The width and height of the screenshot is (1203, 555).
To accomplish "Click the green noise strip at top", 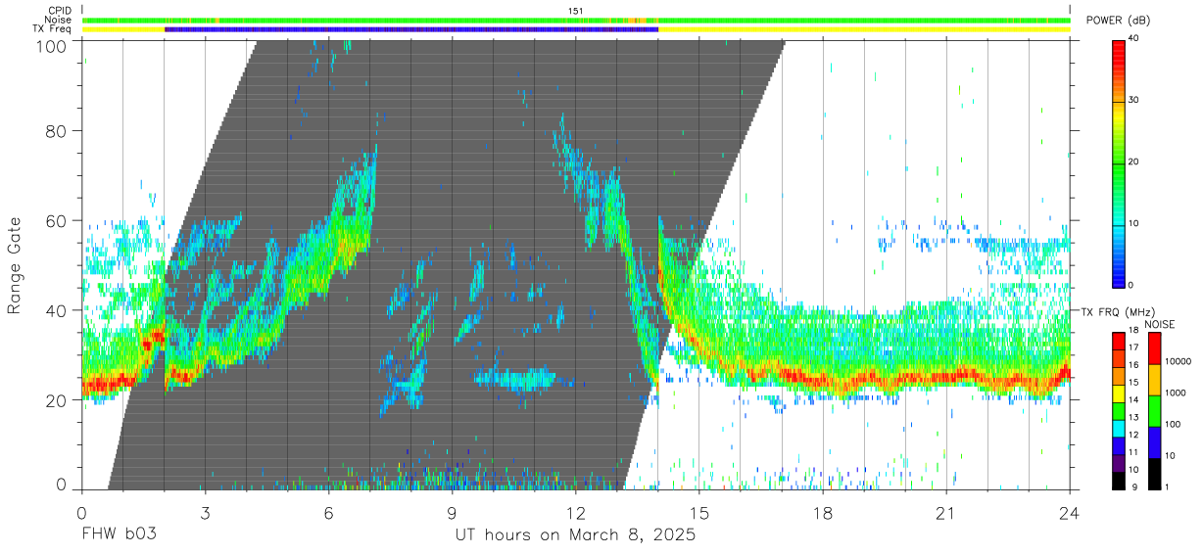I will 575,20.
